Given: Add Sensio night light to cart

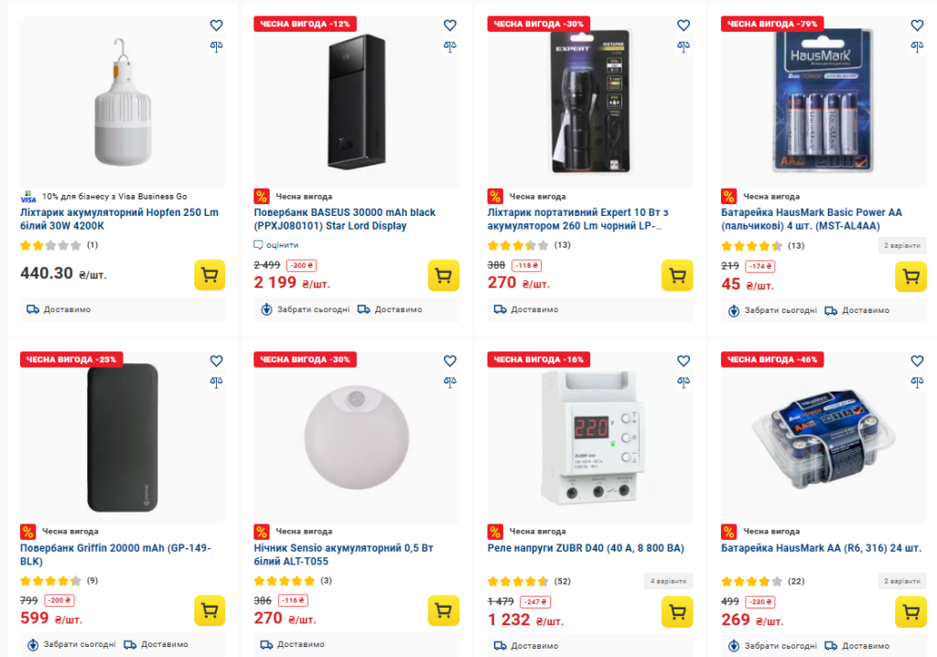Looking at the screenshot, I should tap(443, 610).
